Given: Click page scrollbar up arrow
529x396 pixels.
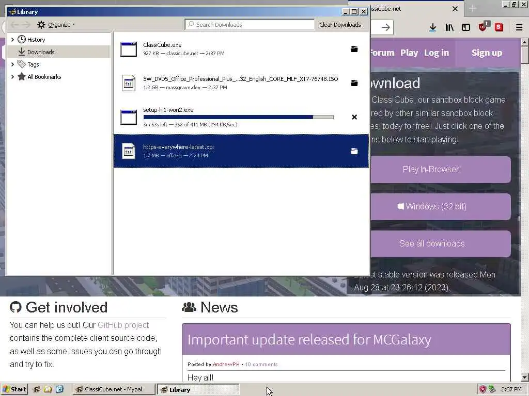Looking at the screenshot, I should point(524,42).
